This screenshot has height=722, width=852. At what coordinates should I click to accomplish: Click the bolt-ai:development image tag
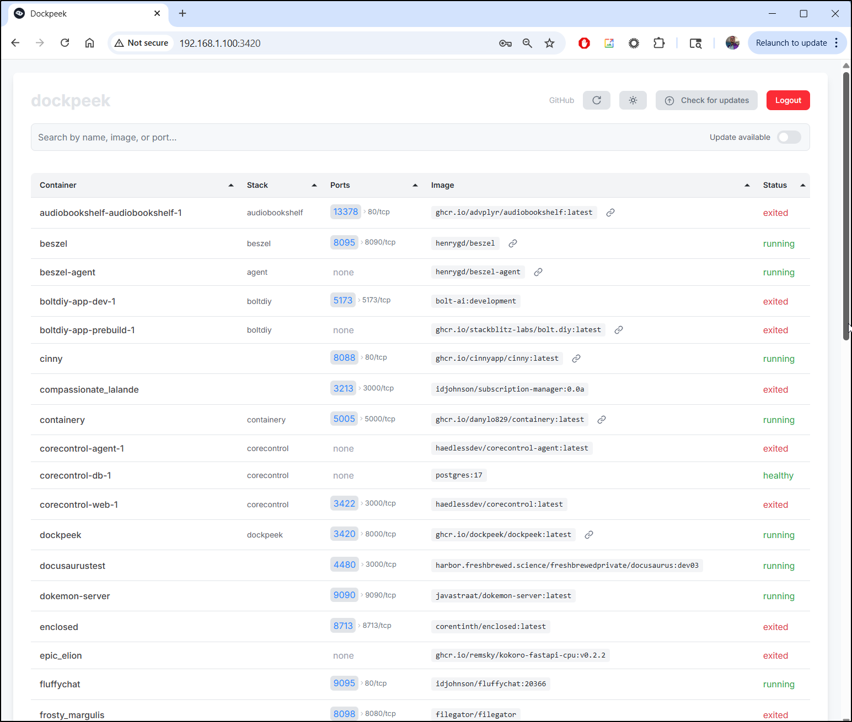pos(476,301)
